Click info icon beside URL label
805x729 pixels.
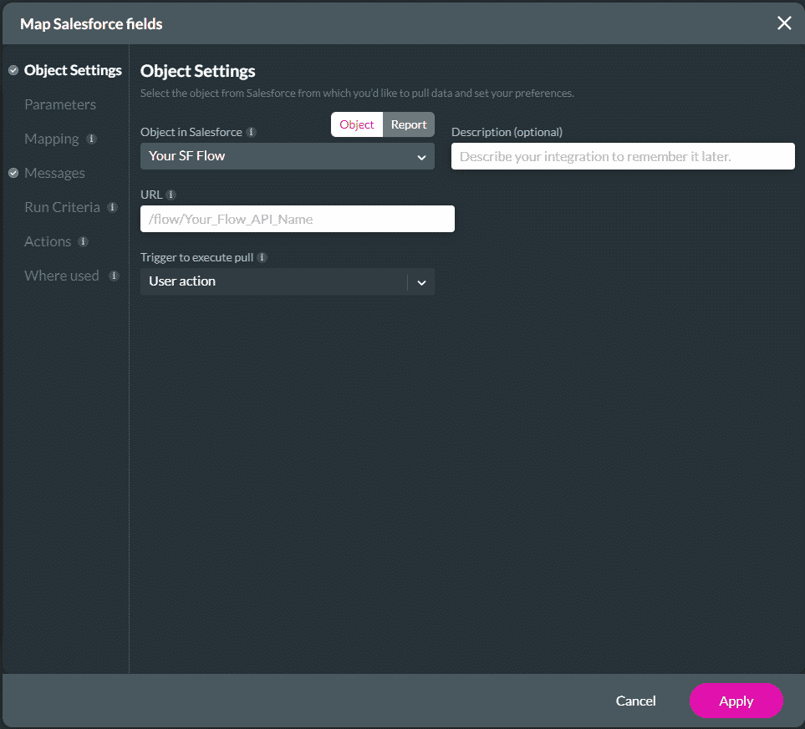tap(171, 195)
